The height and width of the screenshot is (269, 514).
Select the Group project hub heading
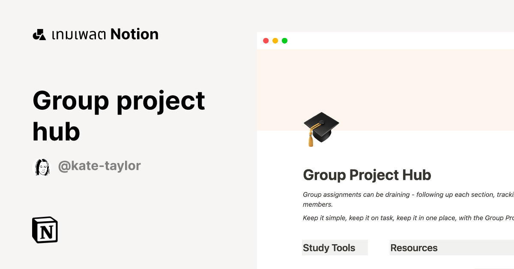pyautogui.click(x=119, y=115)
